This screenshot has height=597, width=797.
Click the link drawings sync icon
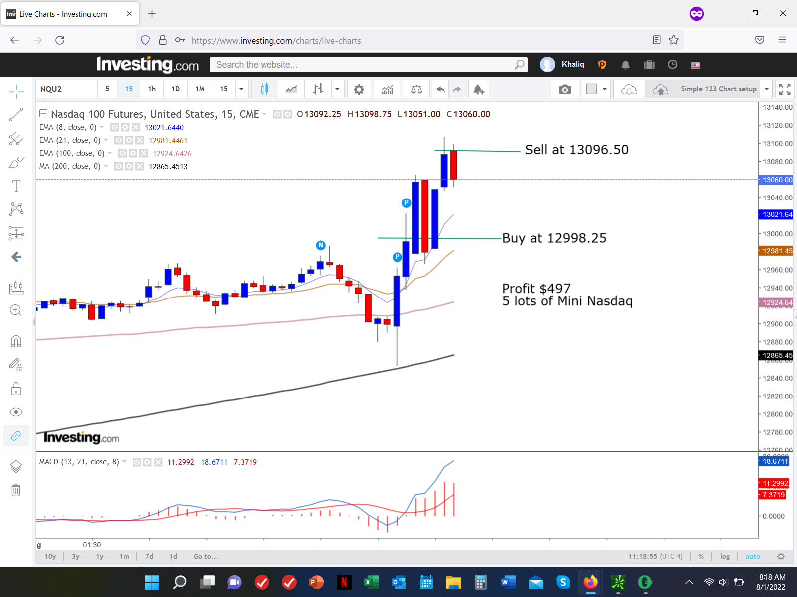16,436
